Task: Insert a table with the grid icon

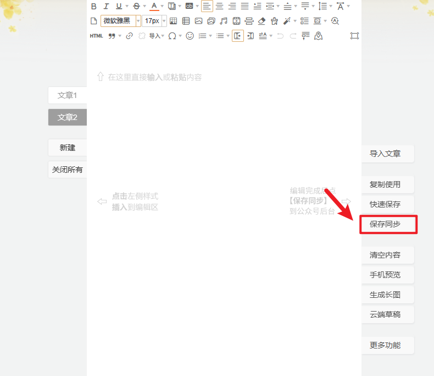Action: coord(173,21)
